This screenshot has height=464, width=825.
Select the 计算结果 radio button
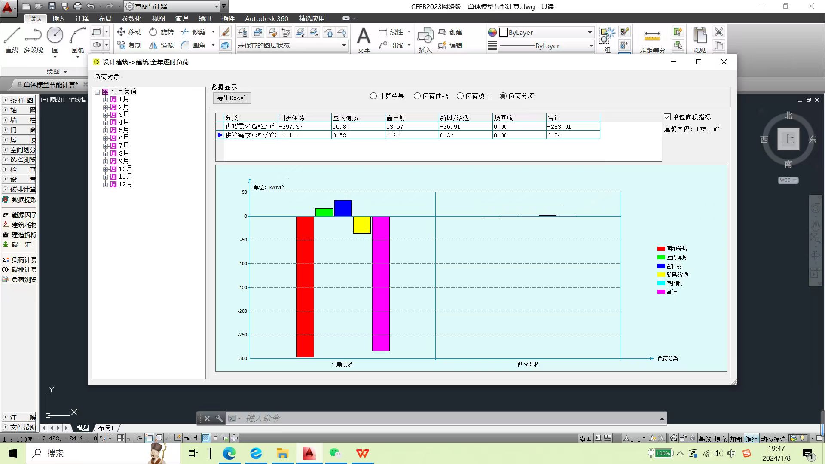click(373, 96)
